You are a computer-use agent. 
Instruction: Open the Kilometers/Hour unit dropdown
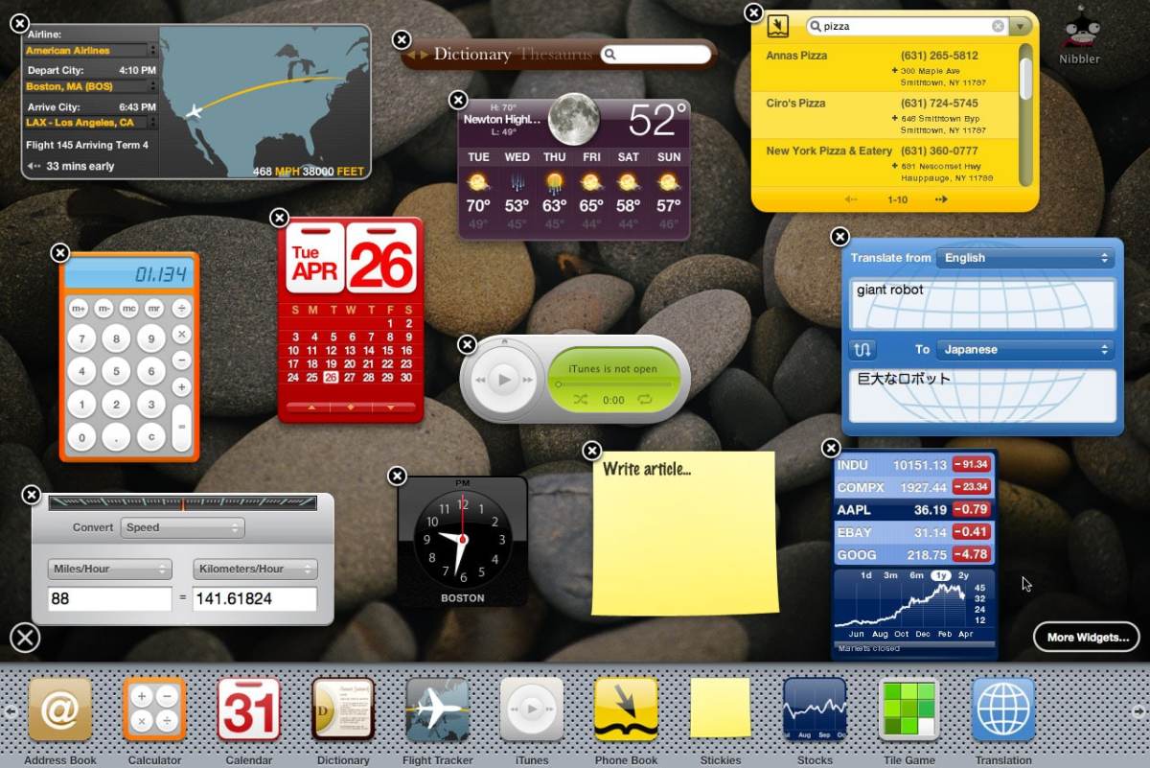click(x=254, y=569)
